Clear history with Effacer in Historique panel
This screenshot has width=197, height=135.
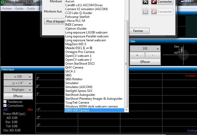point(18,96)
